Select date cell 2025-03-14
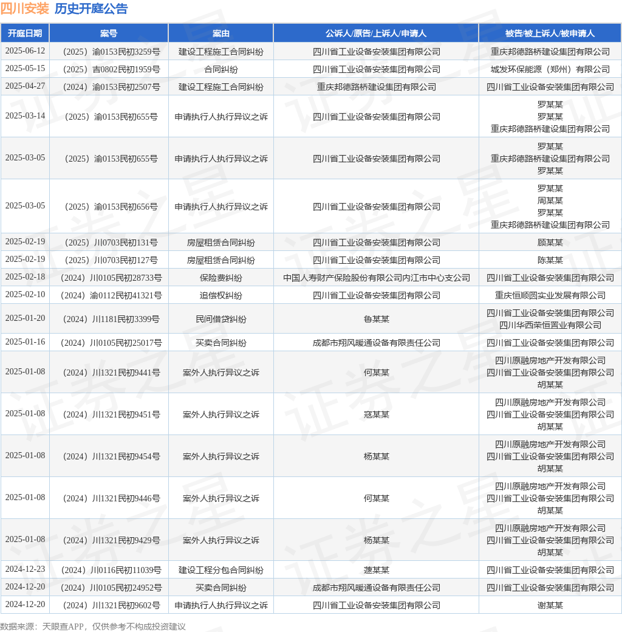This screenshot has height=632, width=622. pyautogui.click(x=25, y=116)
